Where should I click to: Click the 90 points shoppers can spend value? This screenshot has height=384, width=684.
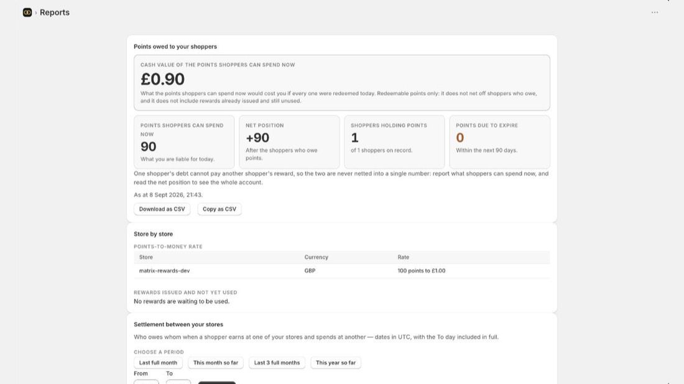149,147
